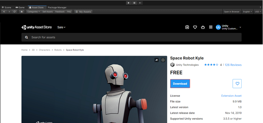Click Open in Browser

(x=232, y=12)
